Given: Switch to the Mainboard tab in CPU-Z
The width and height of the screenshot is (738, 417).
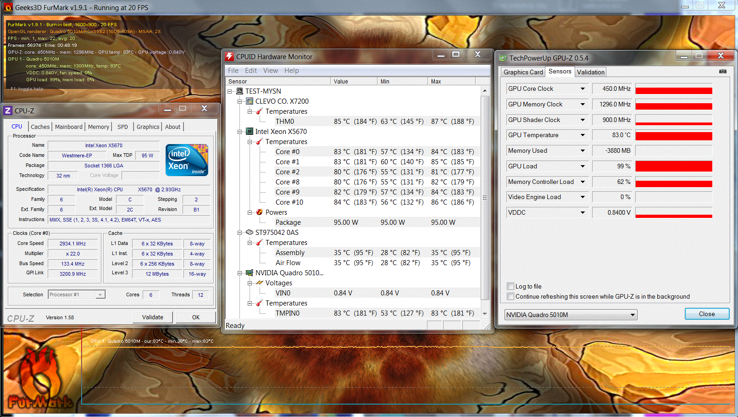Looking at the screenshot, I should click(x=69, y=127).
